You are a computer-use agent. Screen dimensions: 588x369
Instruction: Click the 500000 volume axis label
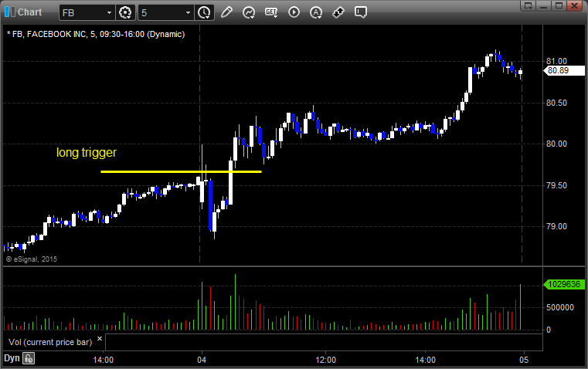pyautogui.click(x=560, y=307)
